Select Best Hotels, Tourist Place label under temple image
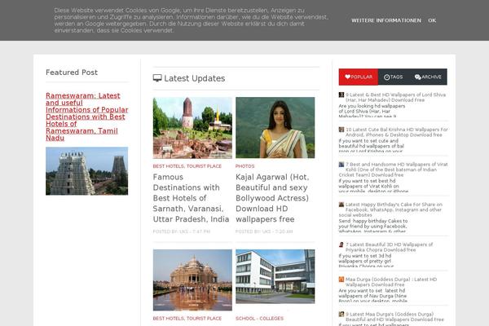The width and height of the screenshot is (489, 326). tap(187, 319)
